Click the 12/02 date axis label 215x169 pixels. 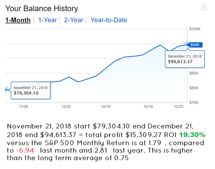[66, 106]
